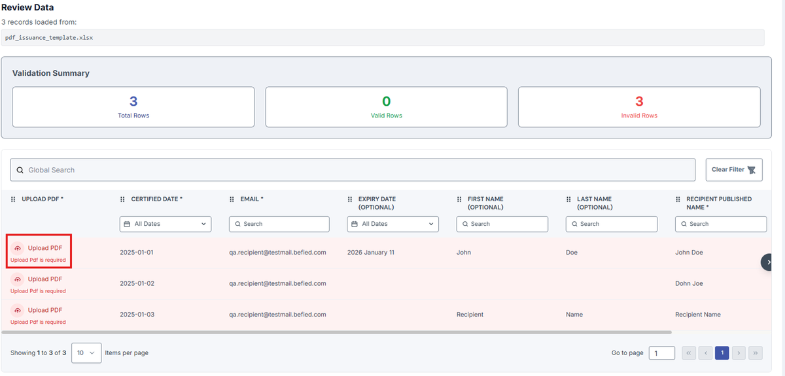Click the upload cloud icon in first row
This screenshot has width=785, height=376.
tap(18, 248)
